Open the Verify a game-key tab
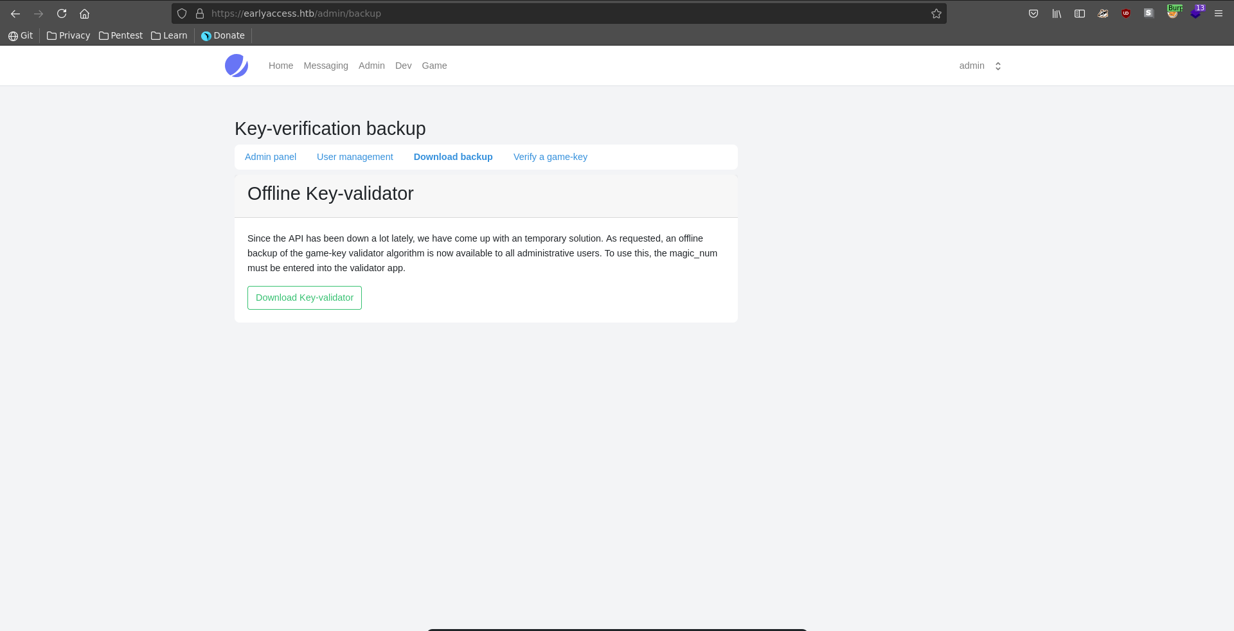The image size is (1234, 631). tap(550, 157)
